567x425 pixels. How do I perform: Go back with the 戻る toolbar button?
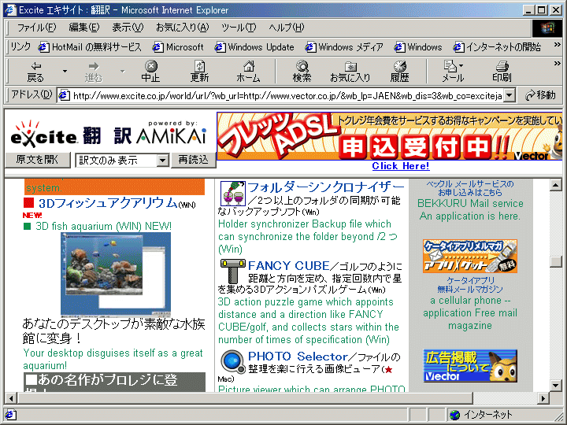tap(35, 72)
